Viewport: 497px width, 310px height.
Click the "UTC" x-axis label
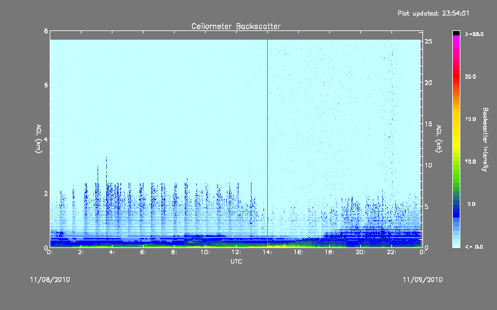click(x=236, y=261)
